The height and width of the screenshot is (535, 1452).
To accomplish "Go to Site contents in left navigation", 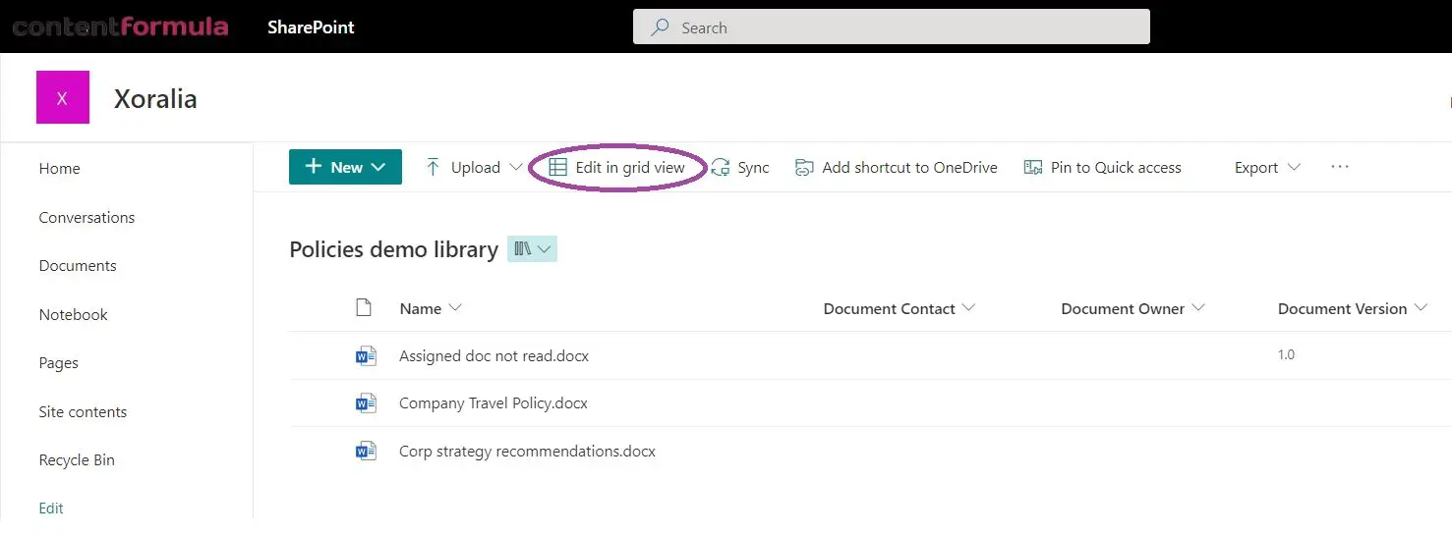I will pos(83,412).
